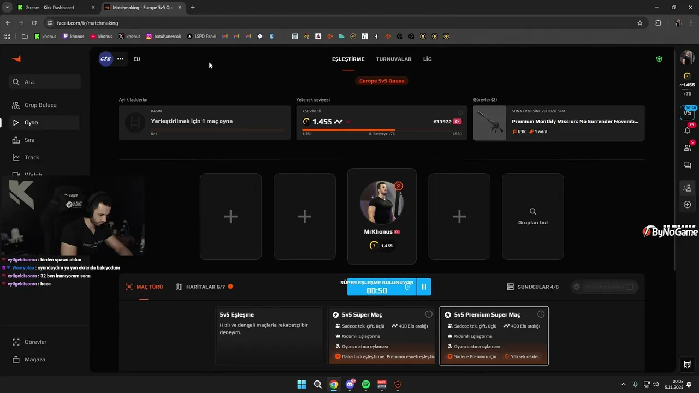Viewport: 699px width, 393px height.
Task: Expand the red chevron beside 1.455 Elo
Action: (348, 122)
